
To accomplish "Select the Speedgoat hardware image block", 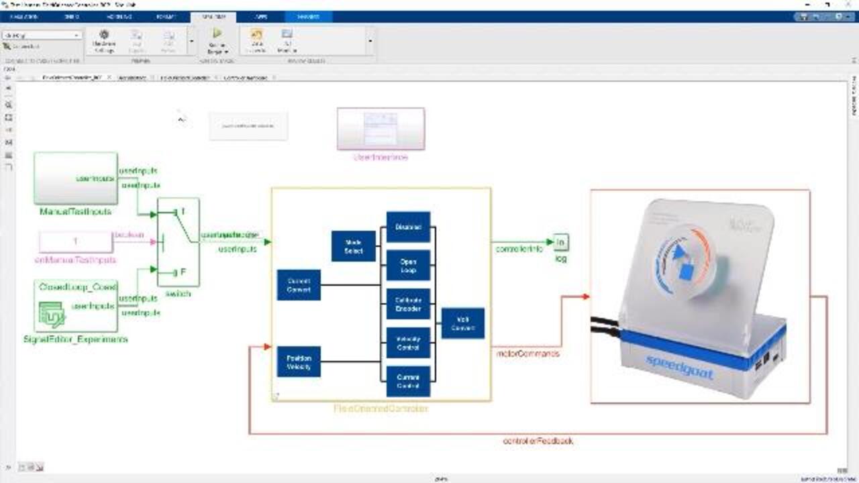I will point(700,297).
